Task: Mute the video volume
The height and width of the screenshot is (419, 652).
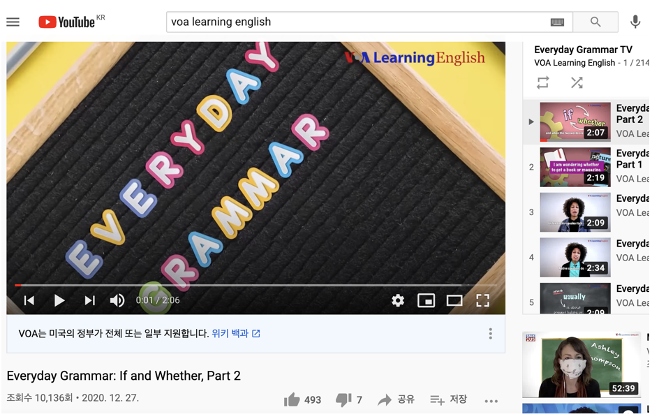Action: (117, 300)
